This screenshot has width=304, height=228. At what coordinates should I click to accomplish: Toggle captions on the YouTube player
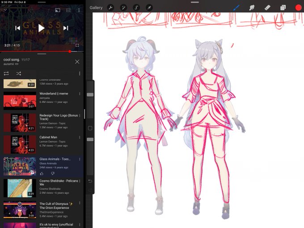[x=68, y=10]
